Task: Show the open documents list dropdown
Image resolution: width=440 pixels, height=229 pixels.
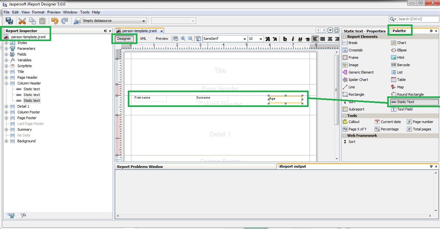Action: (x=330, y=31)
